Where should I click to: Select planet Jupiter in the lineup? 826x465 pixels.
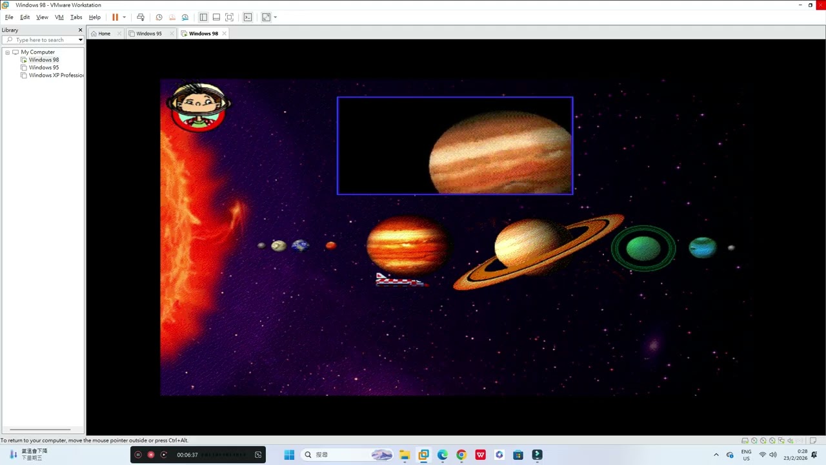click(407, 245)
